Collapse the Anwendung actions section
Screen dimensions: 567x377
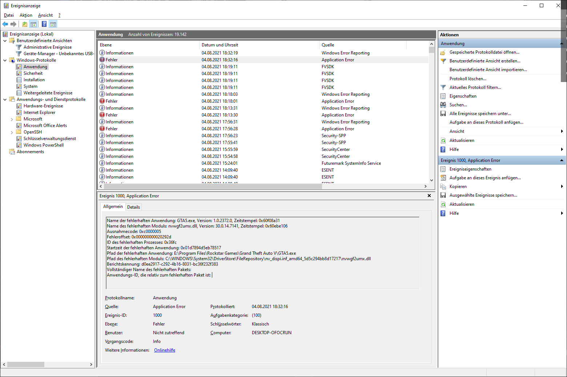[x=562, y=44]
